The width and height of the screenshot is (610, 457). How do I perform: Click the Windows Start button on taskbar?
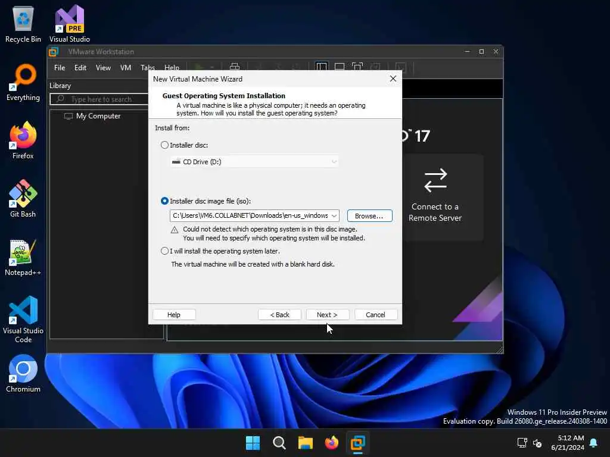point(253,443)
